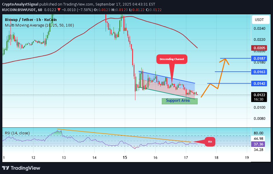Click the TradingView brand text
Screen dimensions: 273x174
25,168
